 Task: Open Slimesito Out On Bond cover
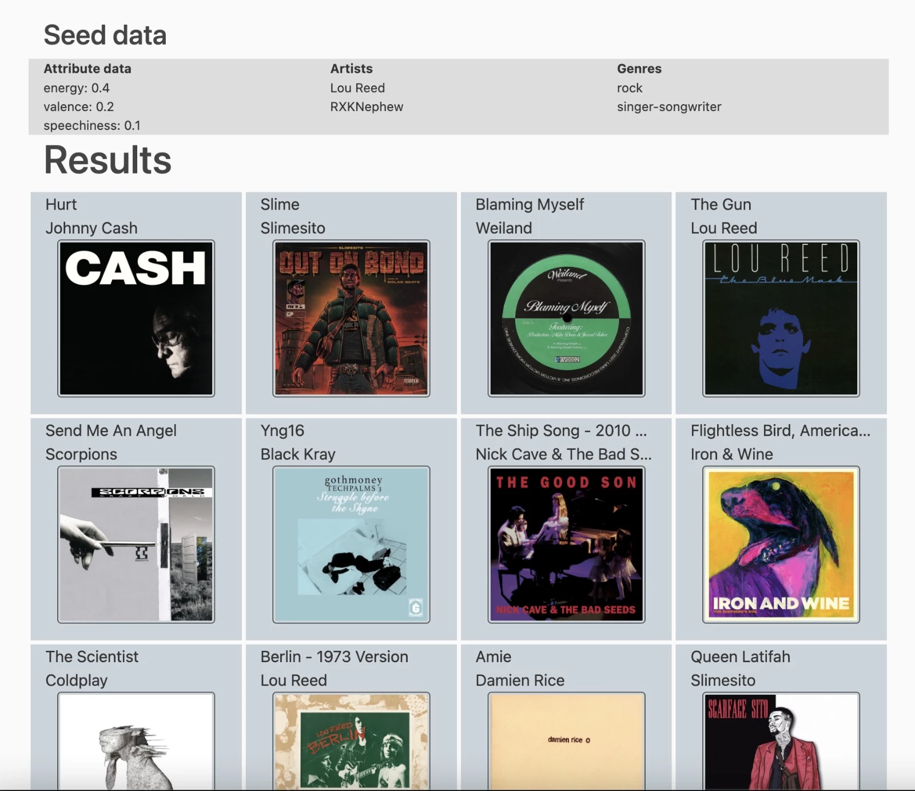pyautogui.click(x=351, y=318)
